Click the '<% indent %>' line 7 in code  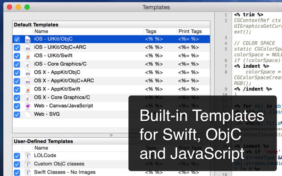click(251, 66)
